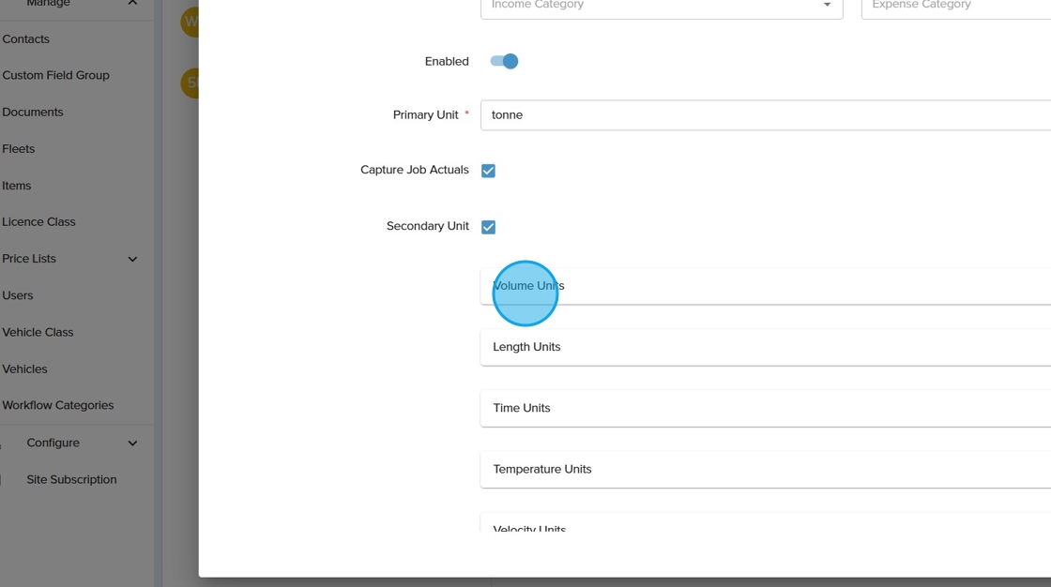
Task: Collapse the Manage section chevron
Action: pyautogui.click(x=132, y=4)
